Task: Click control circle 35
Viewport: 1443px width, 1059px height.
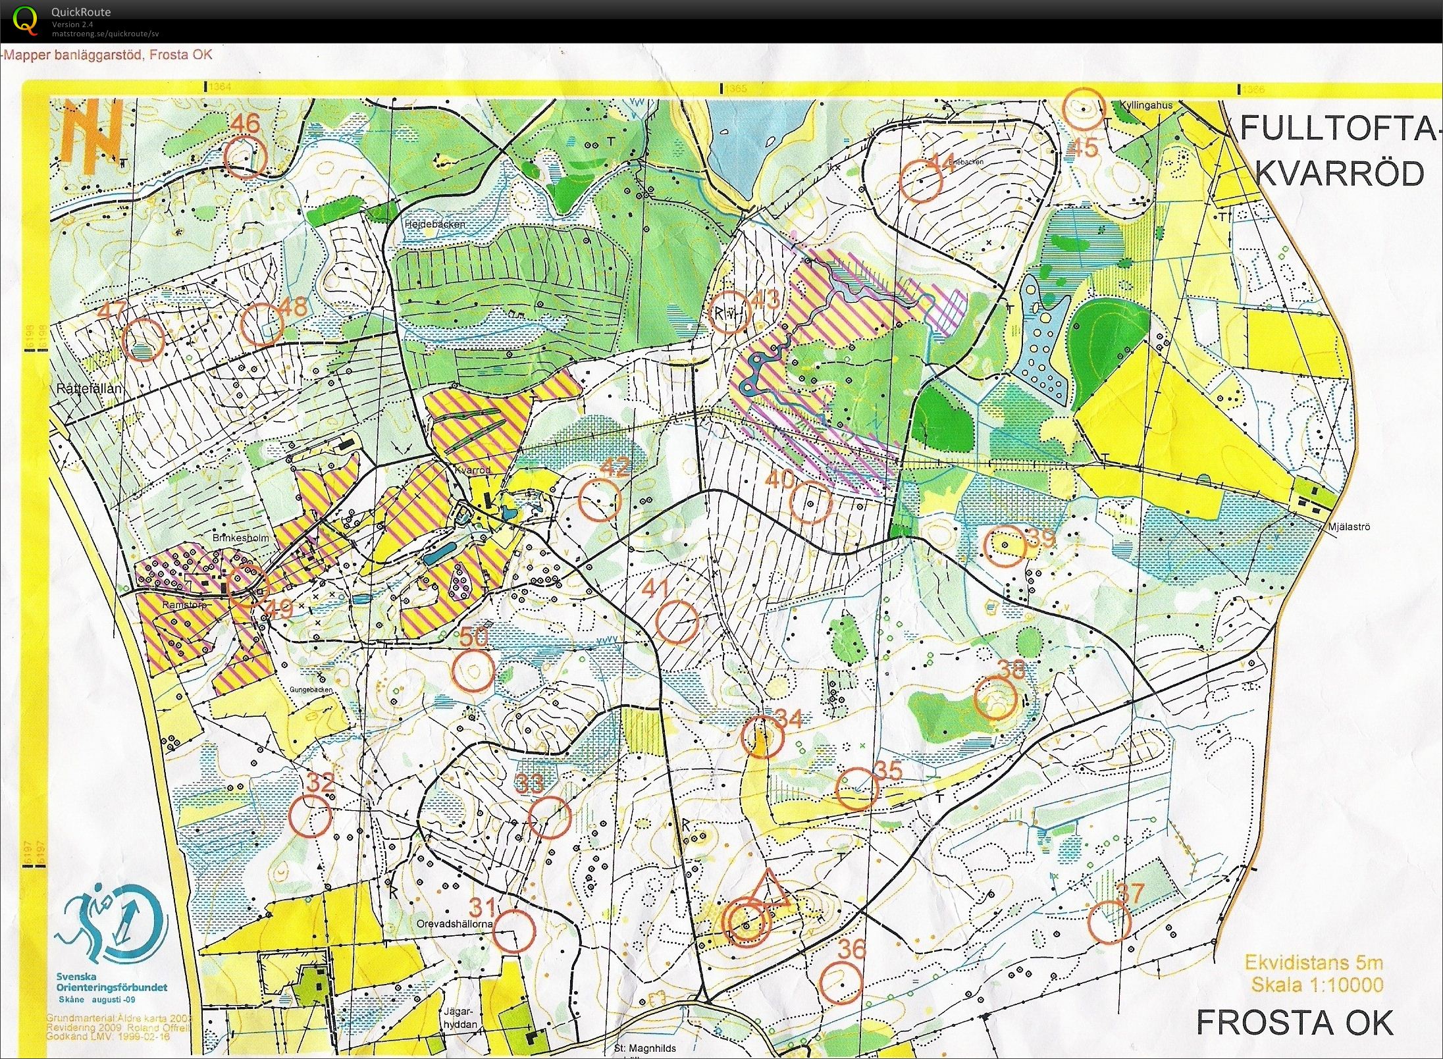Action: [857, 788]
